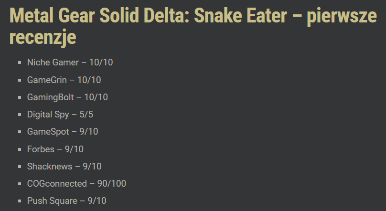Click the 9/10 score next to Forbes
The image size is (386, 211).
[74, 149]
